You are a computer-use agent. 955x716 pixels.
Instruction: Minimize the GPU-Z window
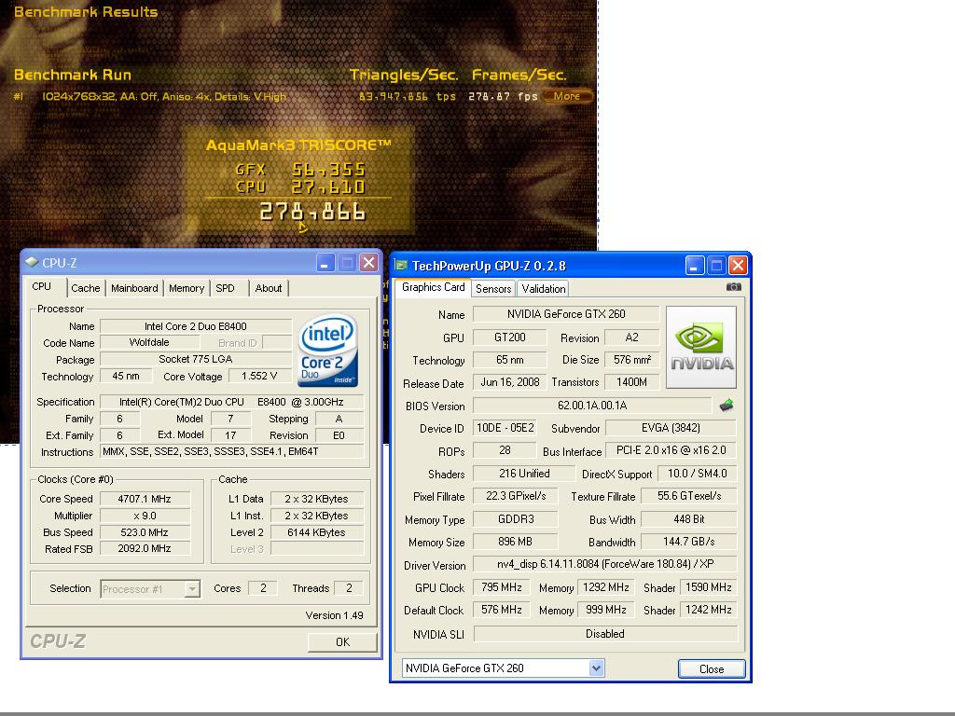[694, 266]
